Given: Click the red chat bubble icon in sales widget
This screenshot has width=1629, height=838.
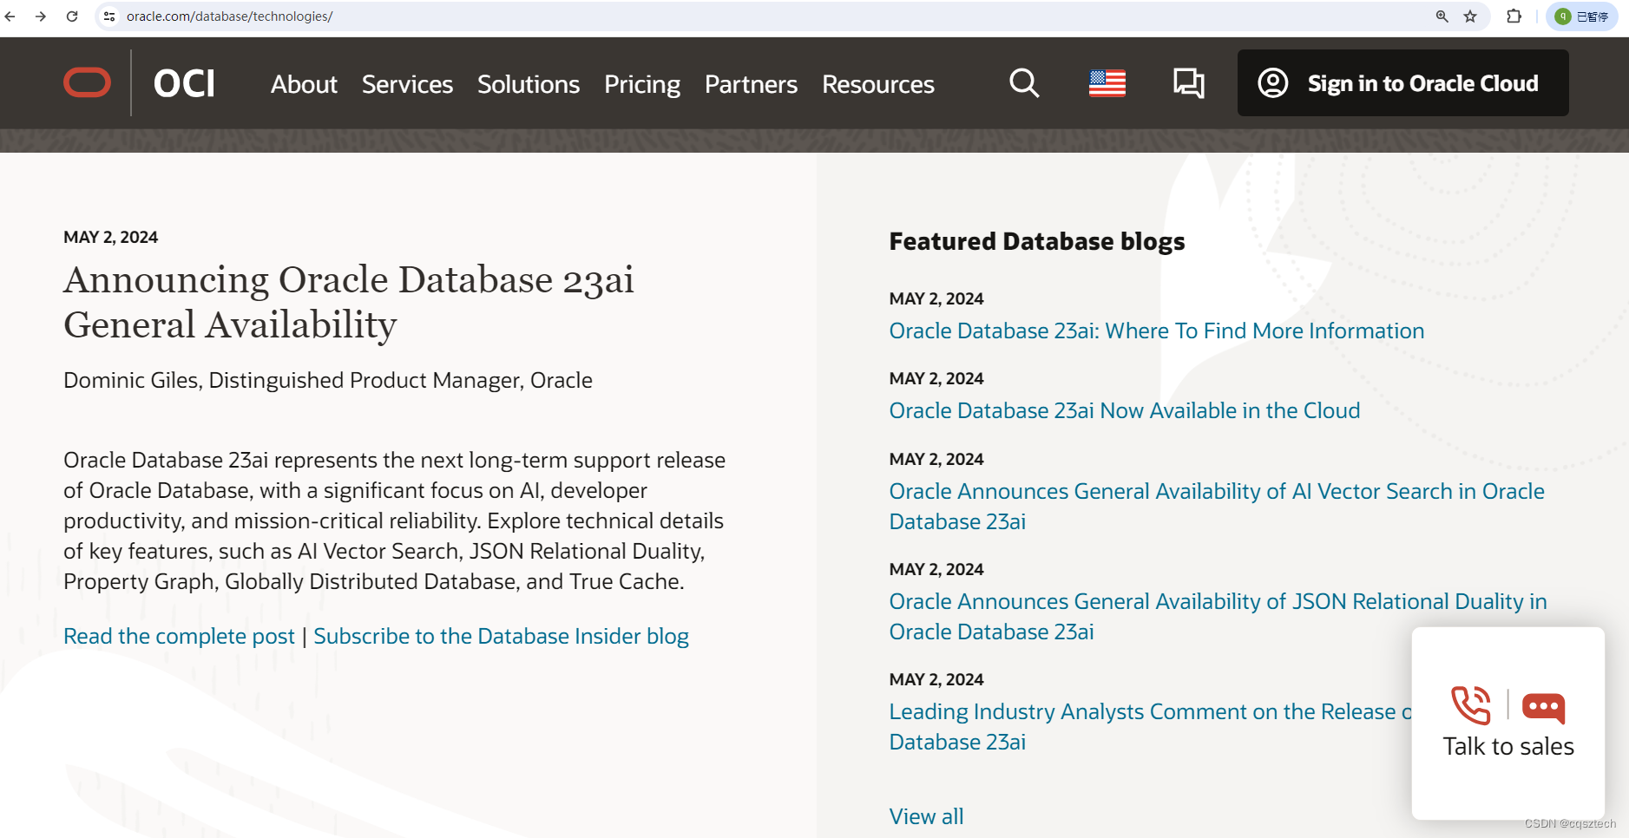Looking at the screenshot, I should 1543,708.
